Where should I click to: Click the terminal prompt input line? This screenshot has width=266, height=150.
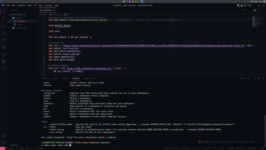[56, 145]
